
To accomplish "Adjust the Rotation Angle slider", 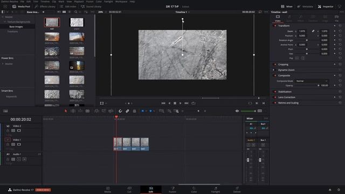I will tap(307, 40).
